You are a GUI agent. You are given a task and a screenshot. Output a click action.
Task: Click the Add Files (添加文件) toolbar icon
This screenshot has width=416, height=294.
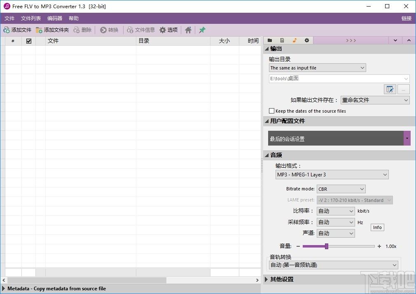point(7,30)
